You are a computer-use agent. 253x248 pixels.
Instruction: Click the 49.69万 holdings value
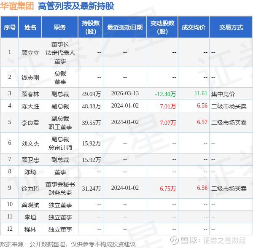click(x=92, y=94)
